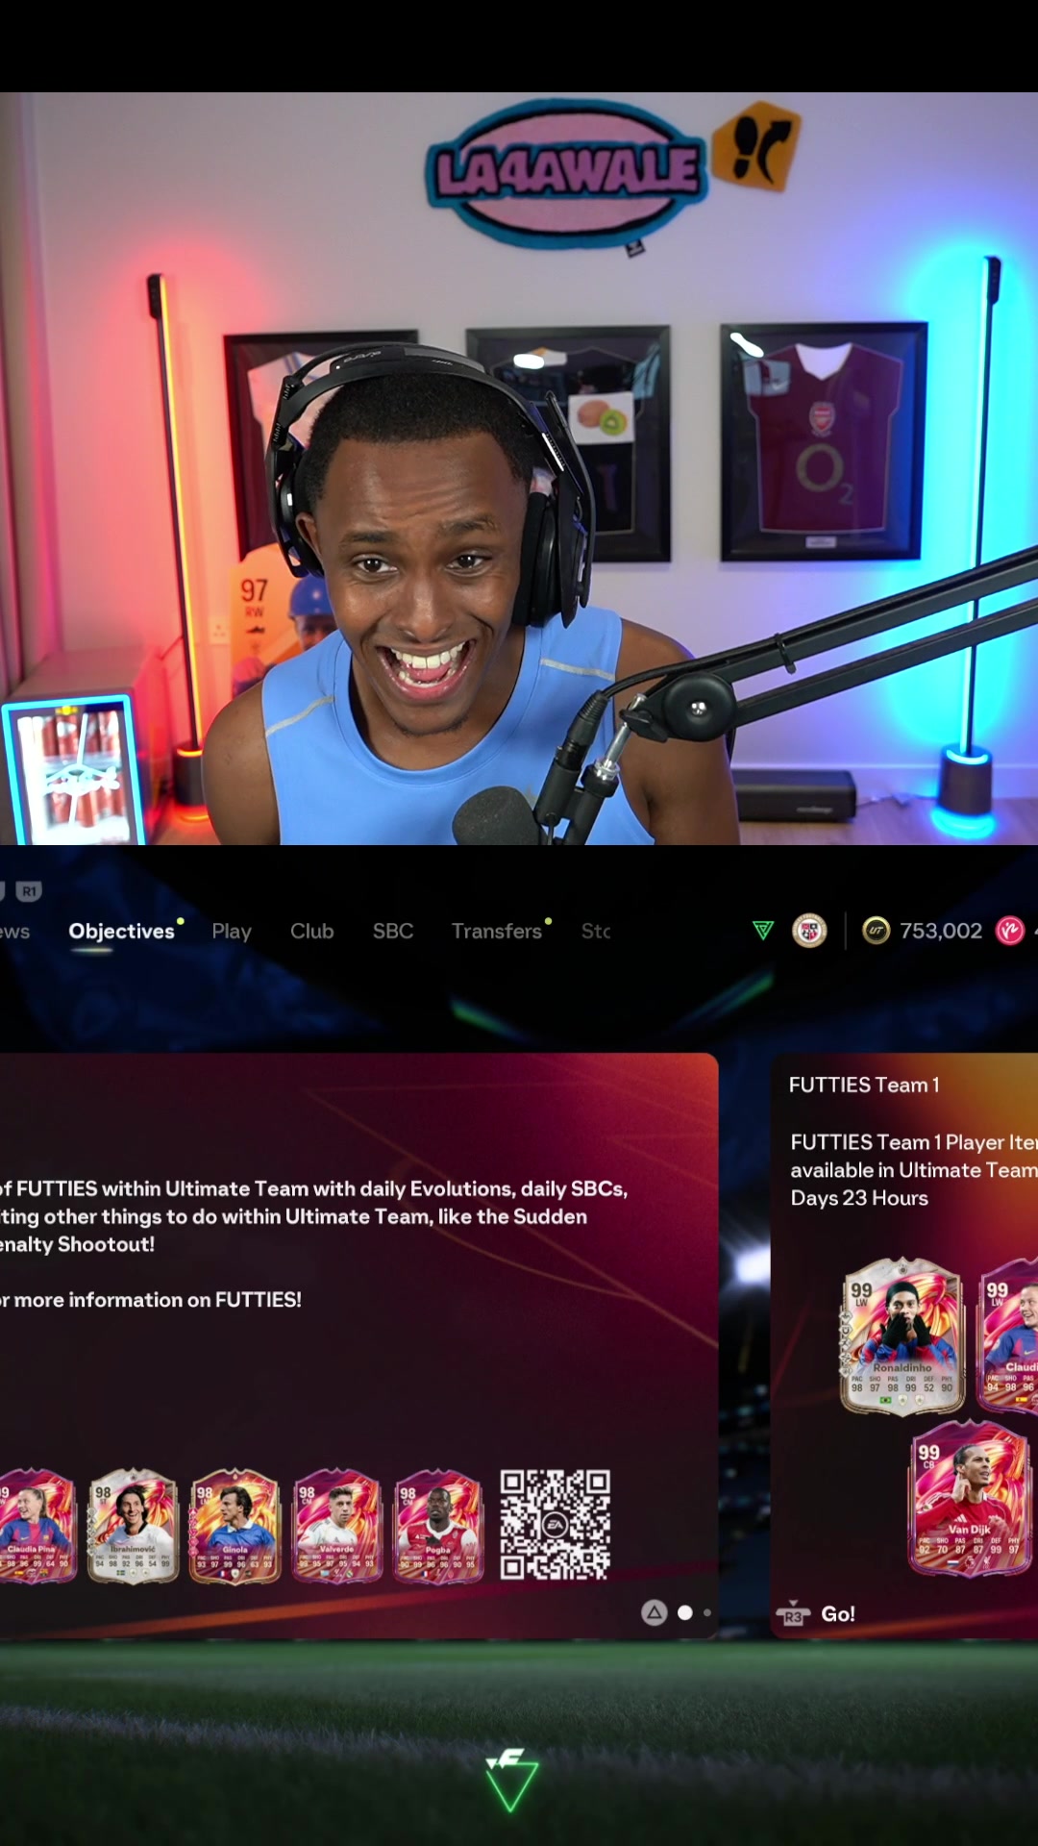Click the gold UT coins icon

coord(876,931)
